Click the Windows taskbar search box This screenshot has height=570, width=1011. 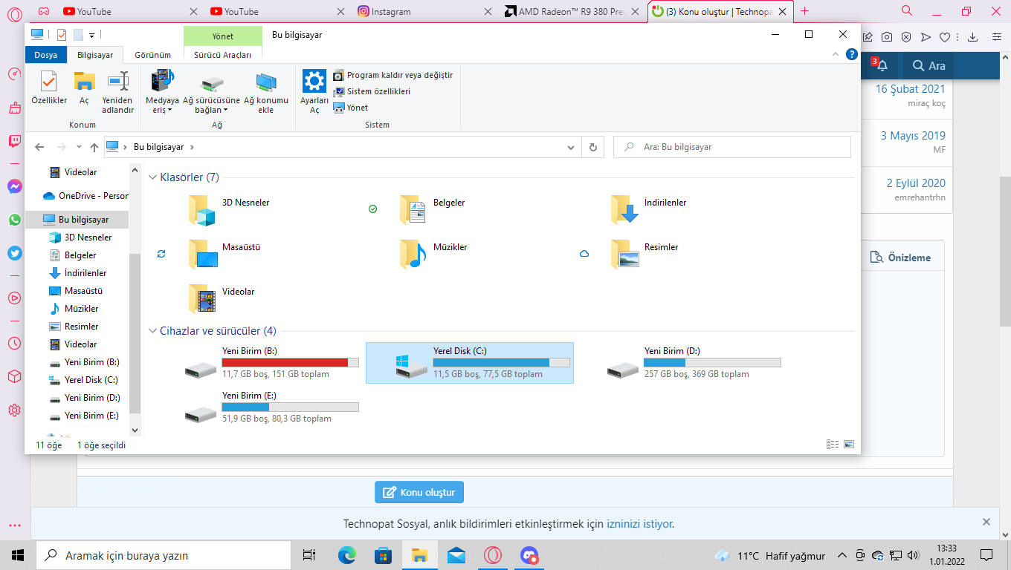pyautogui.click(x=164, y=555)
